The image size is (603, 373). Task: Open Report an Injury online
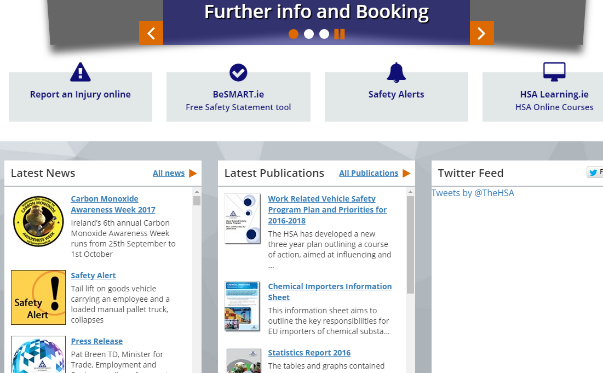81,95
